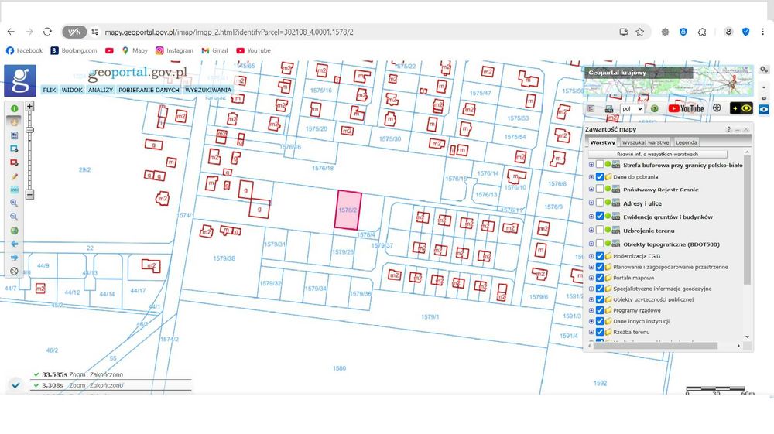Go to next map view arrow

pos(14,258)
